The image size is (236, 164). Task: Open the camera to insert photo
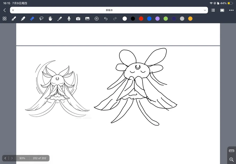78,19
